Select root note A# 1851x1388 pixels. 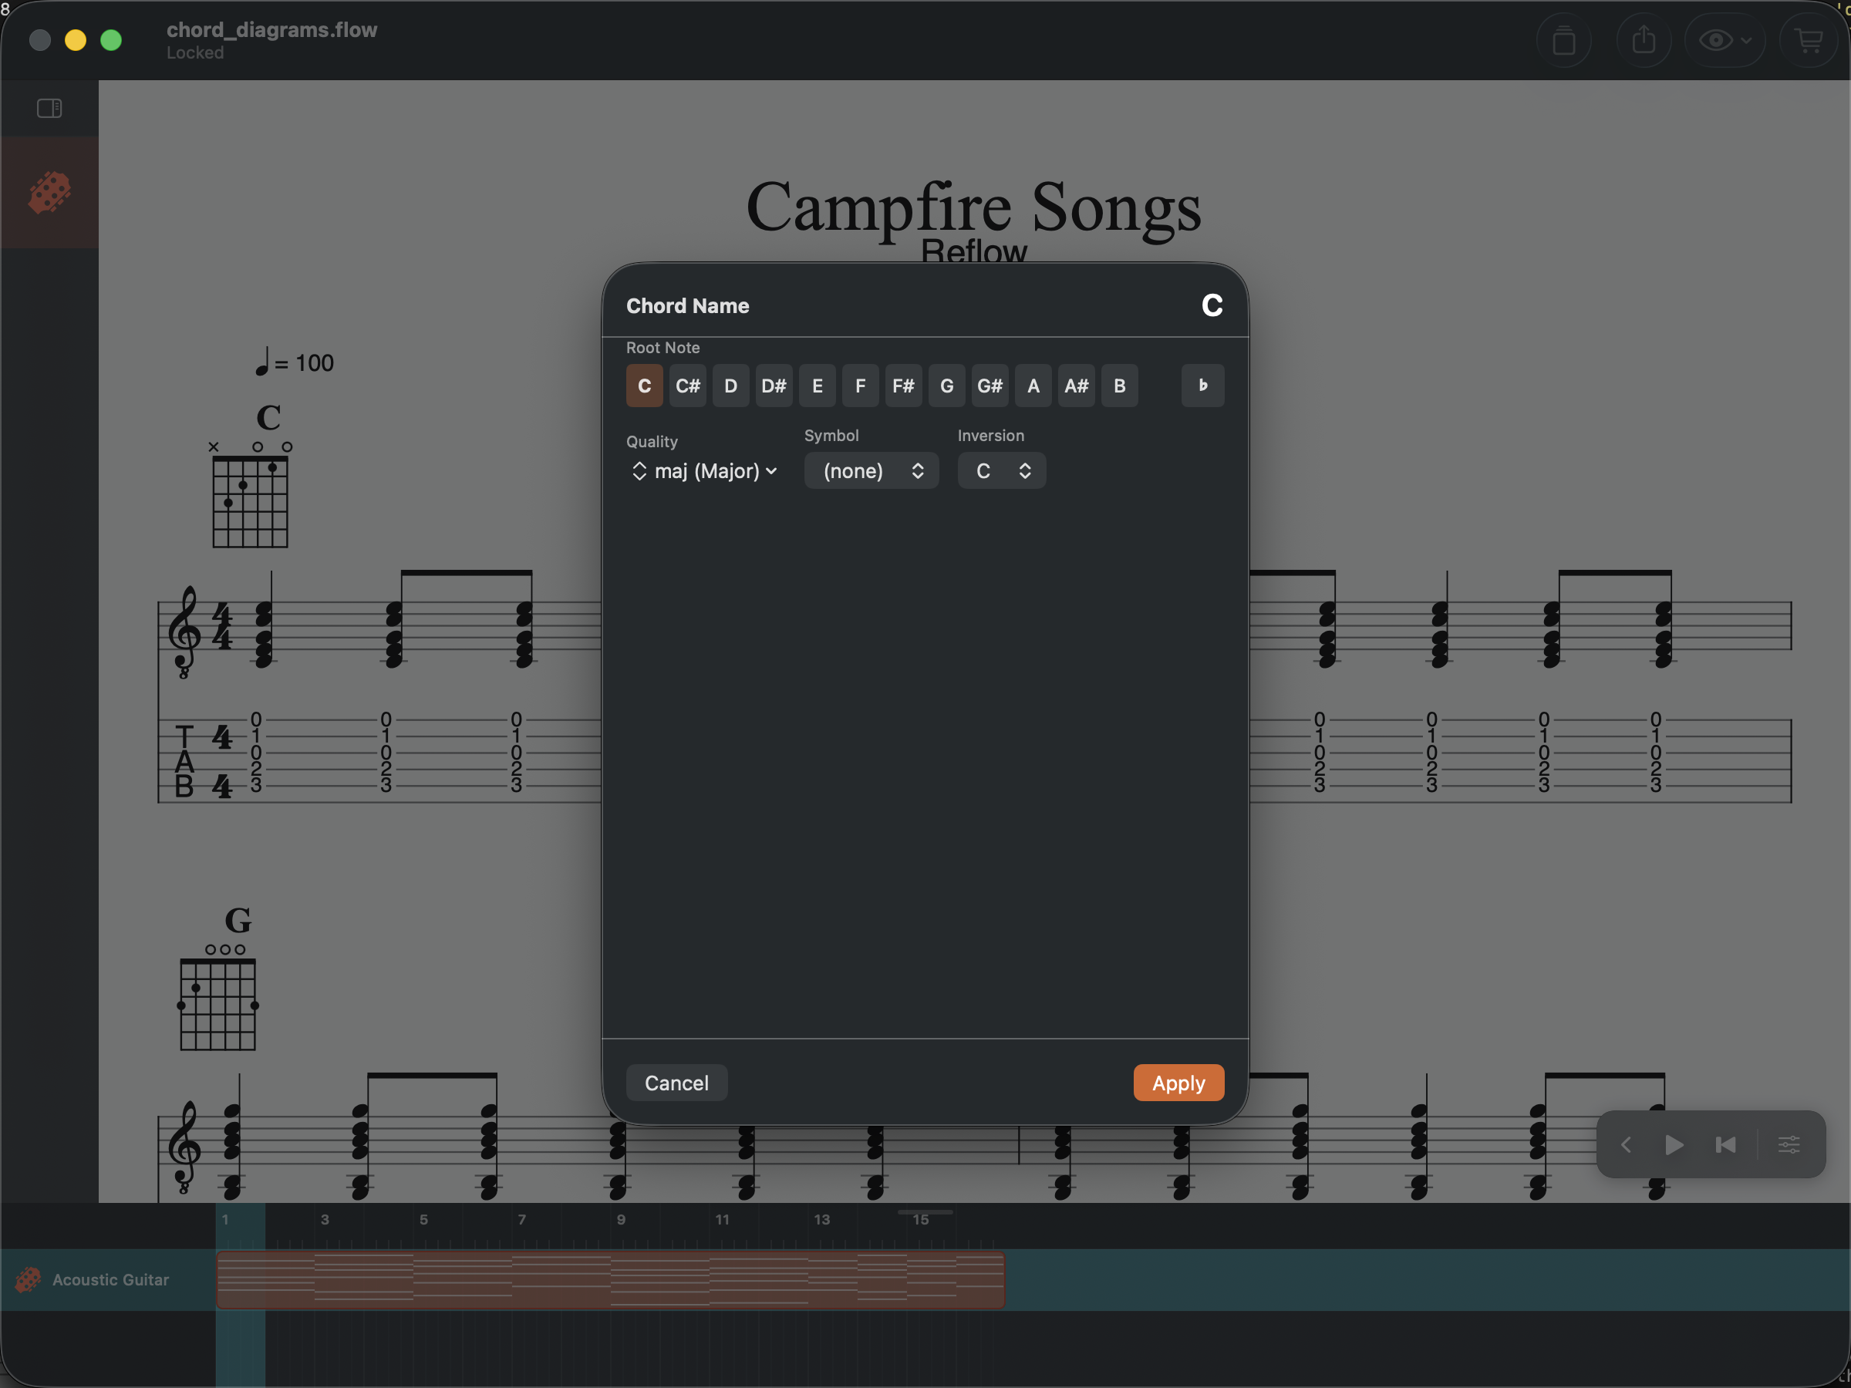pos(1076,386)
